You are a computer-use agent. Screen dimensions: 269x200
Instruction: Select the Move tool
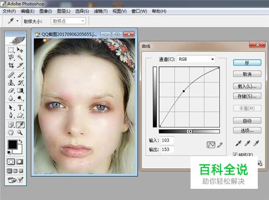coord(20,50)
